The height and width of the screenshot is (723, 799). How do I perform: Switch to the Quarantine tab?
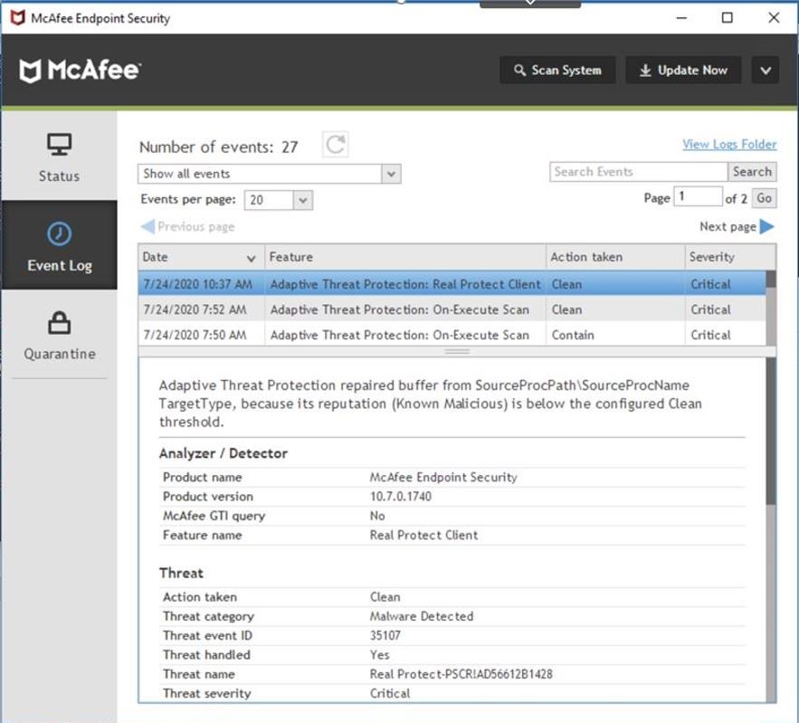click(58, 339)
